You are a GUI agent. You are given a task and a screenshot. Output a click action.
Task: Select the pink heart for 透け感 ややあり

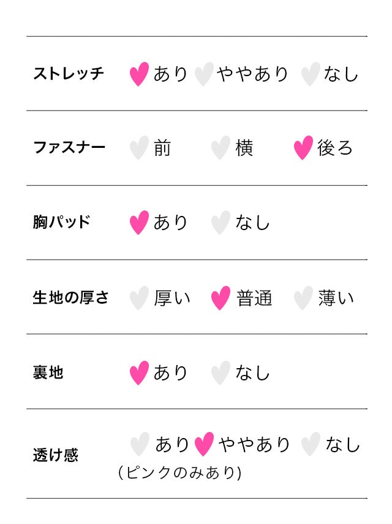coord(204,444)
